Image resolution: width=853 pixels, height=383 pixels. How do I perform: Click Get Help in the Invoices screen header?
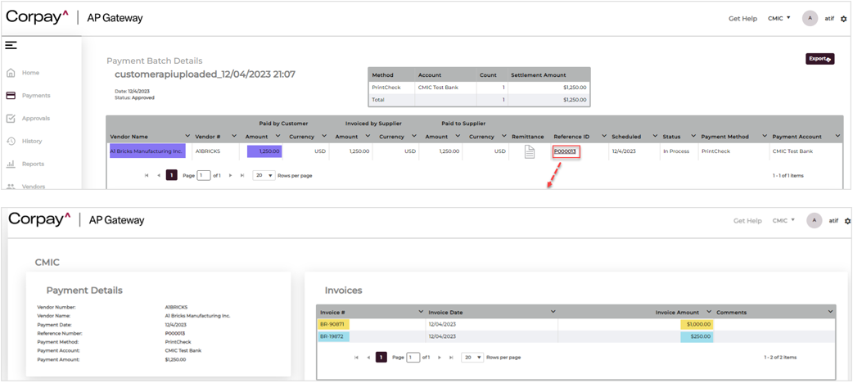pyautogui.click(x=747, y=221)
